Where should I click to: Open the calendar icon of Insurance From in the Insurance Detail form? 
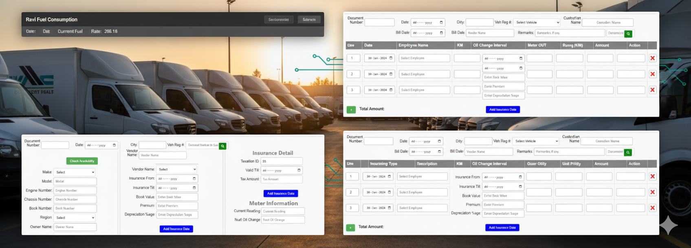tap(194, 178)
